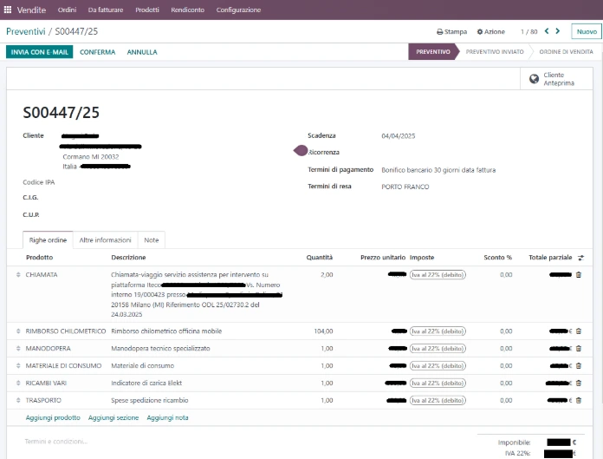This screenshot has height=459, width=603.
Task: Select the PREVENTIVO status stage
Action: tap(433, 51)
